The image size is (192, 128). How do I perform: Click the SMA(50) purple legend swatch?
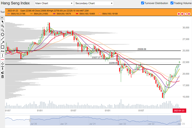[54, 14]
